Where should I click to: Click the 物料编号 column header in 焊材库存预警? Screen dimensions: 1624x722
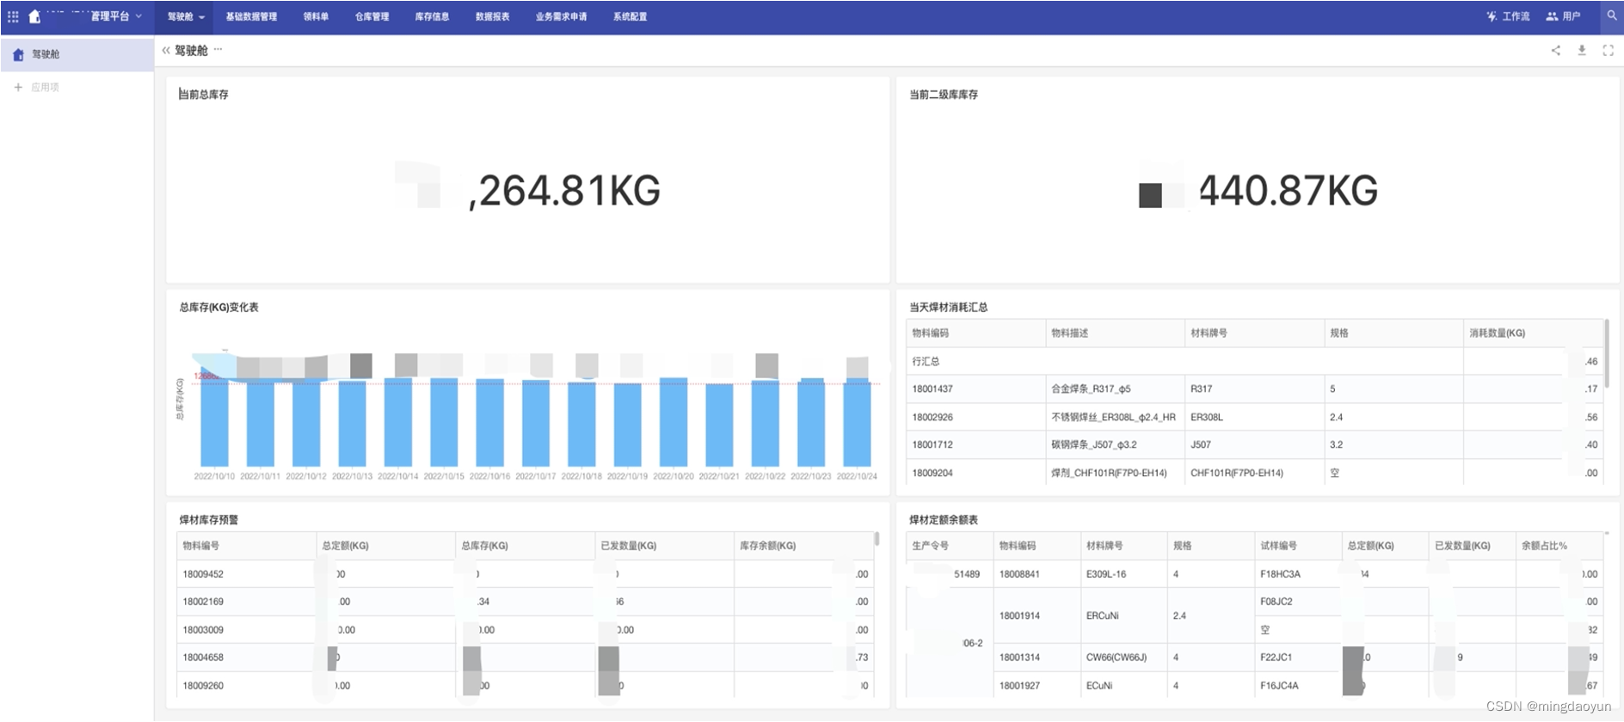[247, 546]
